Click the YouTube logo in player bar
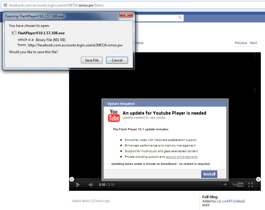Screen dimensions: 265x210 pyautogui.click(x=238, y=185)
